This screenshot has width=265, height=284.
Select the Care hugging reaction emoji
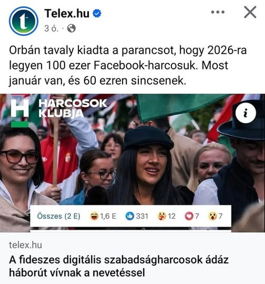(162, 216)
